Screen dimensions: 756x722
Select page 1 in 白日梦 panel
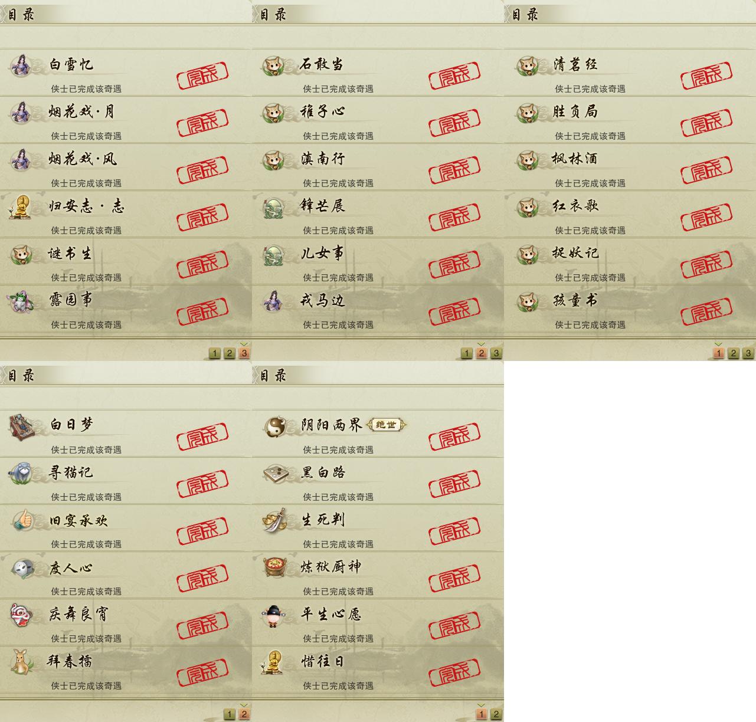coord(230,714)
